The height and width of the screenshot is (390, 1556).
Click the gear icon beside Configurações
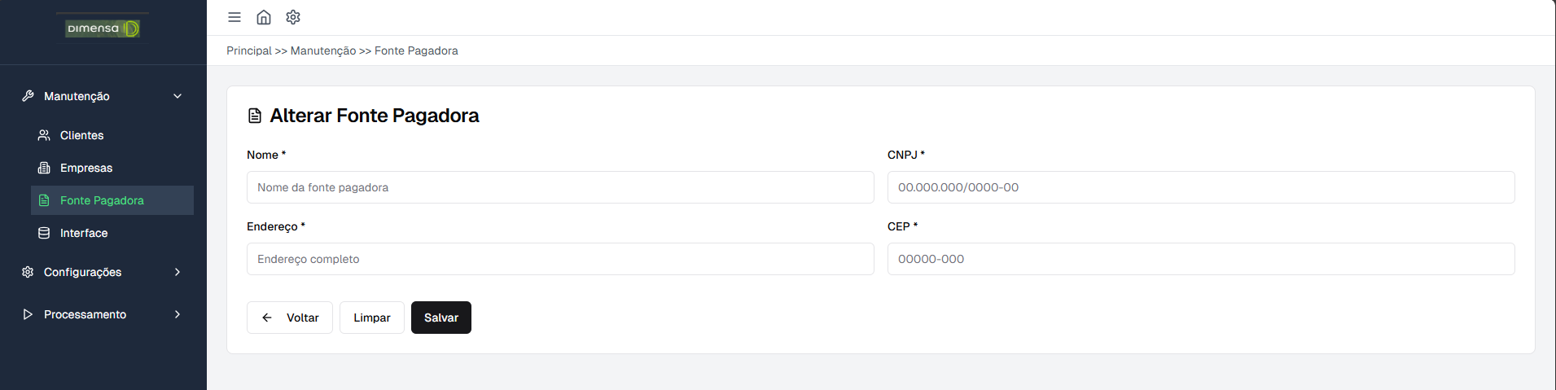tap(28, 272)
